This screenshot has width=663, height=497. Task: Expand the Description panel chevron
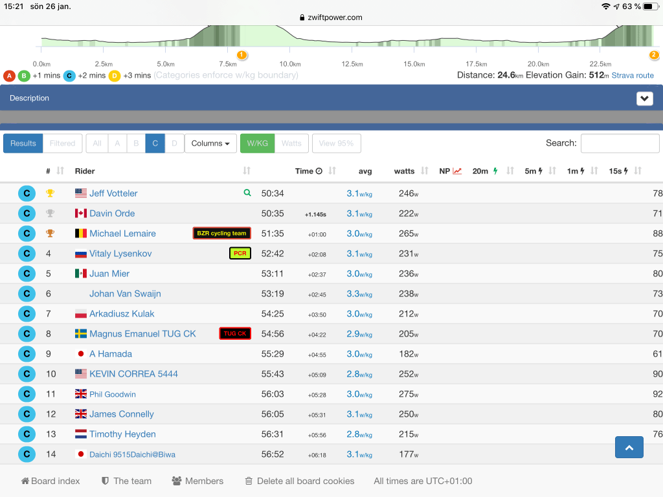click(x=644, y=98)
